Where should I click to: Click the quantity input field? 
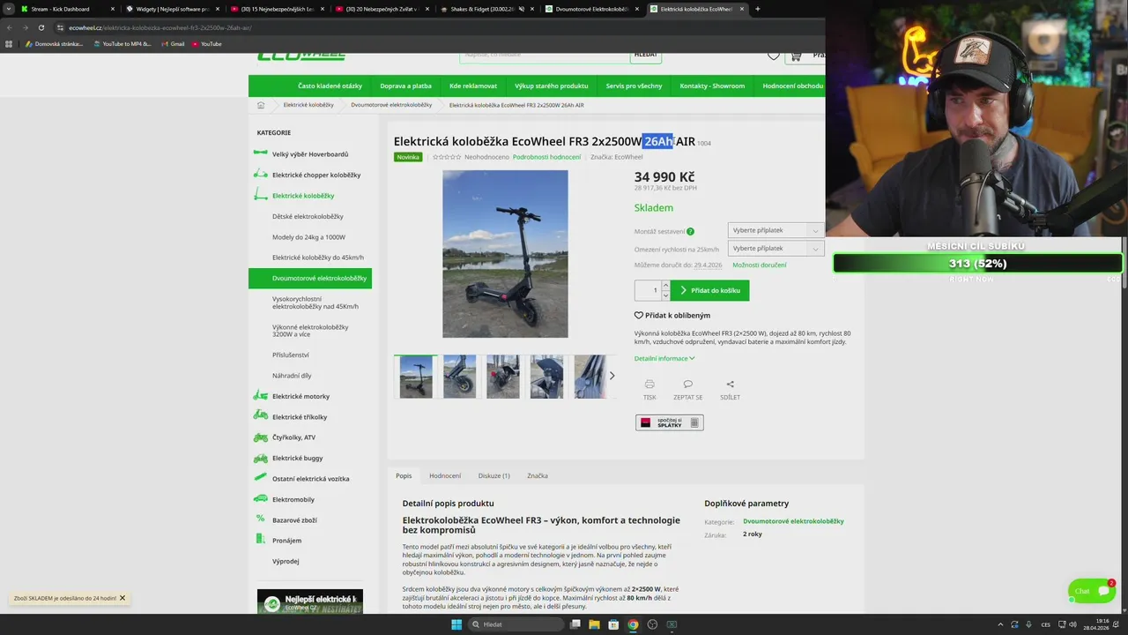click(649, 290)
